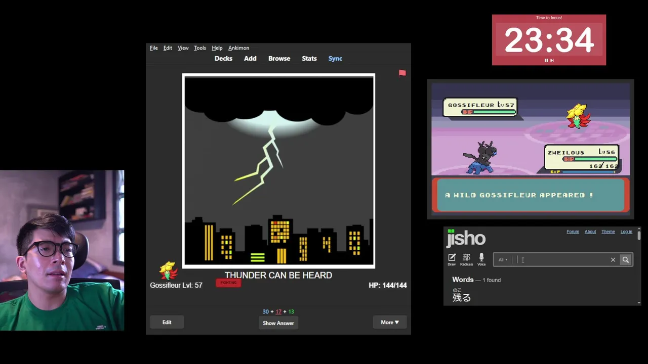This screenshot has height=364, width=648.
Task: Click the Gossifleur sprite in Anki reviewer
Action: click(168, 270)
